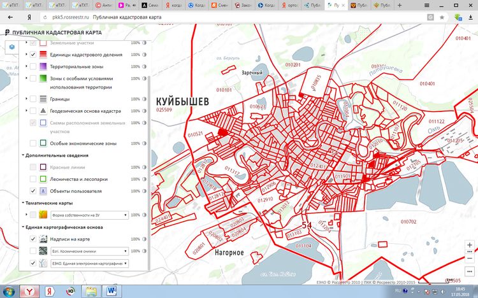Viewport: 478px width, 298px height.
Task: Open Форма собственности на ЗУ dropdown
Action: pos(90,215)
